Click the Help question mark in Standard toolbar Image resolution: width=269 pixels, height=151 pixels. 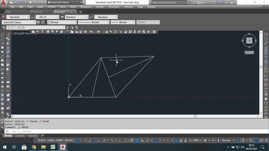(154, 32)
